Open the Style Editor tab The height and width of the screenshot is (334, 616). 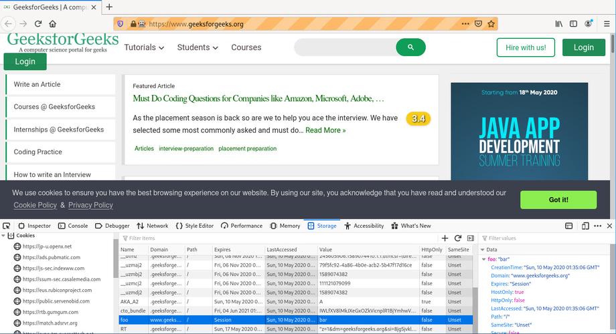click(195, 226)
